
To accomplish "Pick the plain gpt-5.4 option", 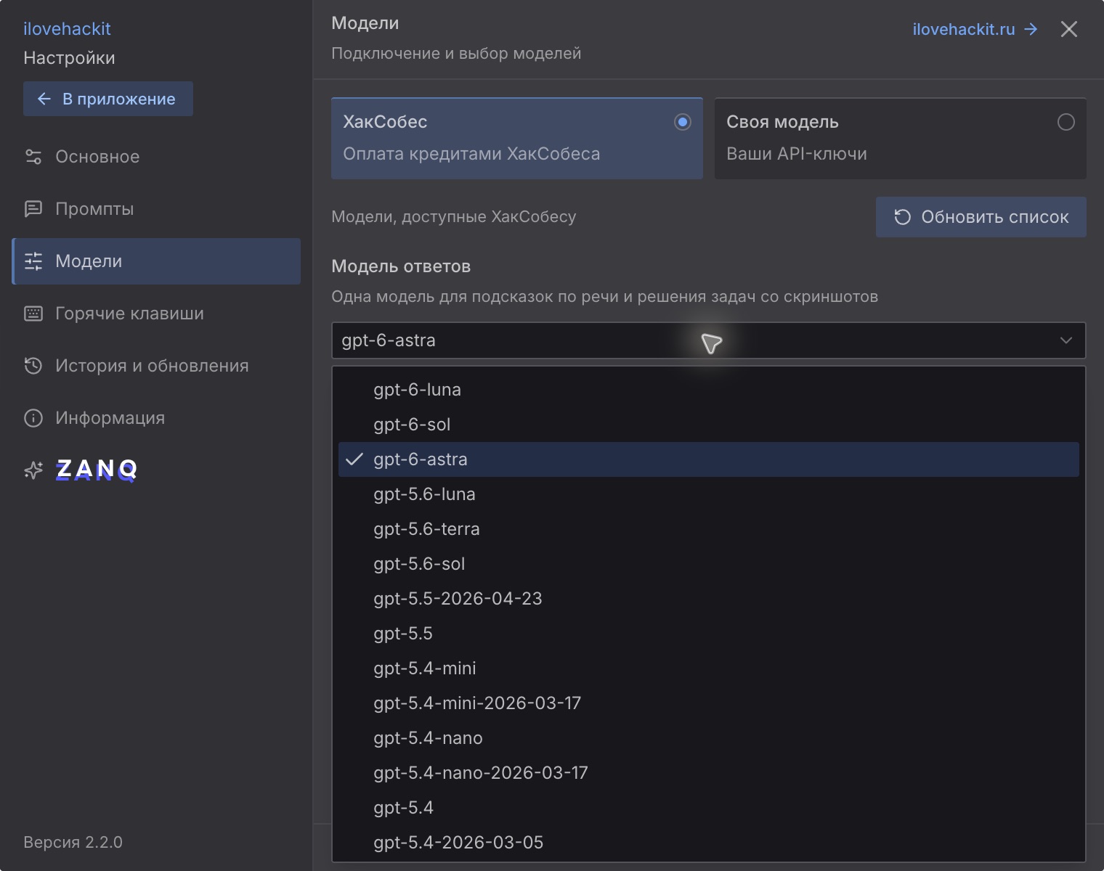I will pyautogui.click(x=708, y=808).
